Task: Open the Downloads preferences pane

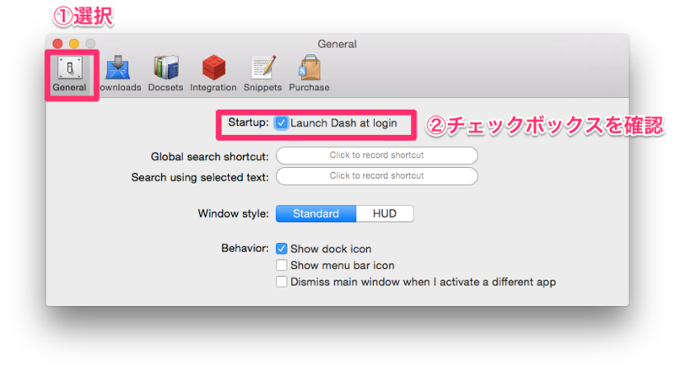Action: (119, 73)
